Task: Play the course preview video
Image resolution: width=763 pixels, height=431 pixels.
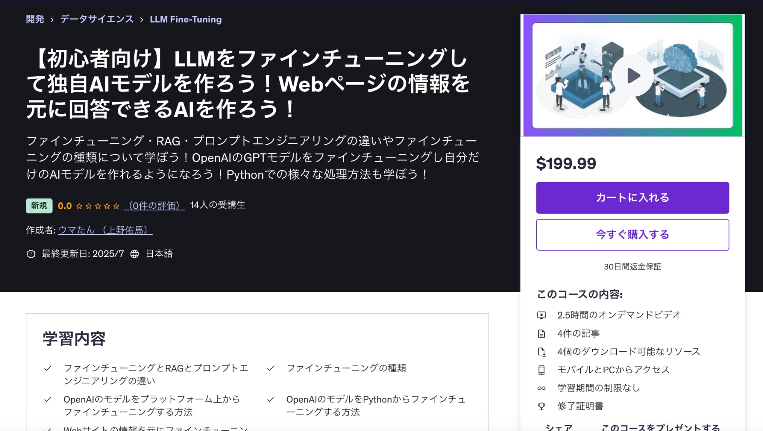Action: coord(632,76)
